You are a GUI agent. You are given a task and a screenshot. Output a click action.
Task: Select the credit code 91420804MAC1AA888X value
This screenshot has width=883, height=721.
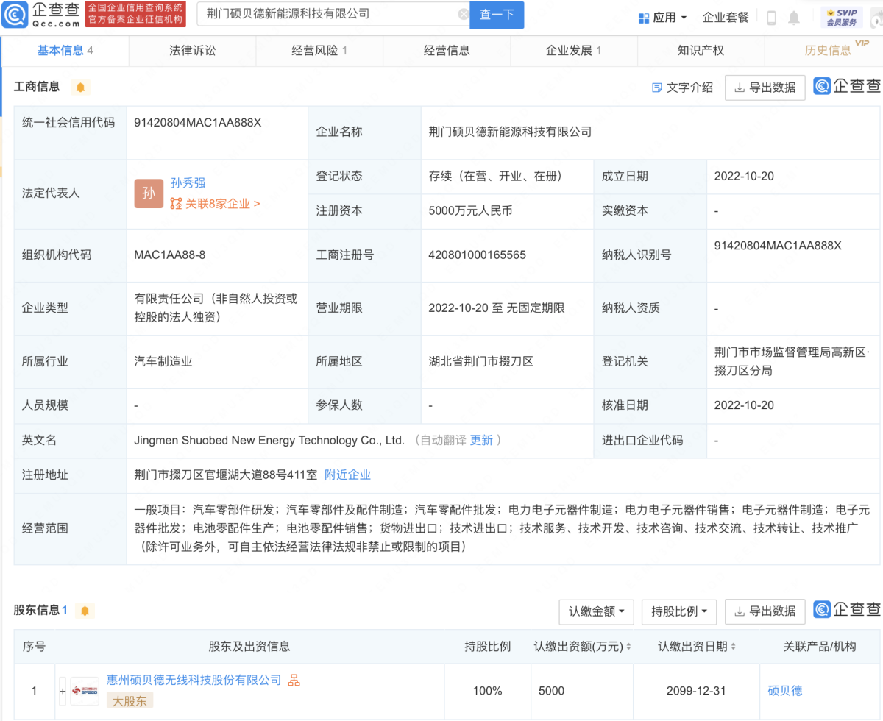[197, 123]
